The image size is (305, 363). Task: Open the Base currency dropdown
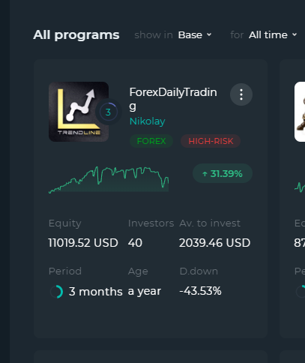click(195, 35)
